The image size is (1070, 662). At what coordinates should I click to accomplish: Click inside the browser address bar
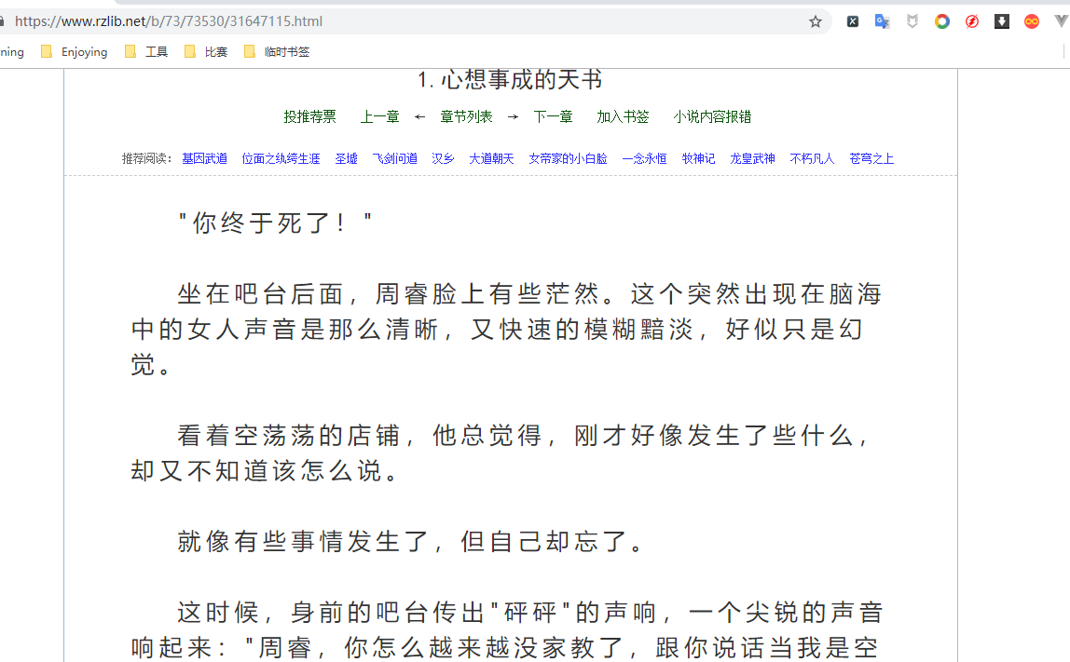[x=373, y=21]
